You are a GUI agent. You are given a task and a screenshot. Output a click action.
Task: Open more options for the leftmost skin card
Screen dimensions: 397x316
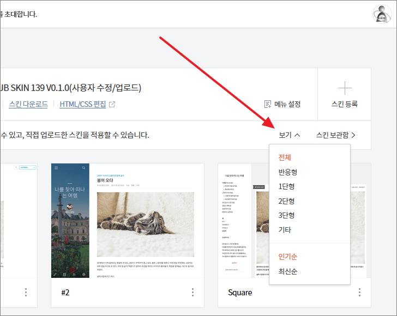[26, 292]
